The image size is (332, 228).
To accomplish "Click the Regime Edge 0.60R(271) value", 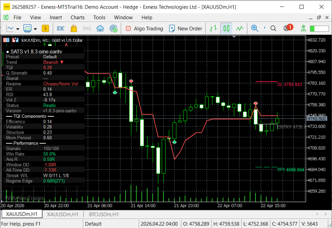I will [x=54, y=181].
